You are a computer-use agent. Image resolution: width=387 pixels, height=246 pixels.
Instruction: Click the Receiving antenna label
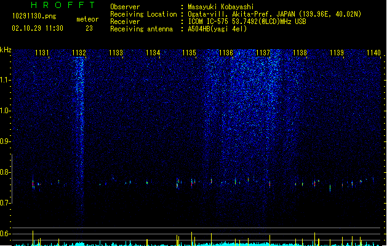142,29
